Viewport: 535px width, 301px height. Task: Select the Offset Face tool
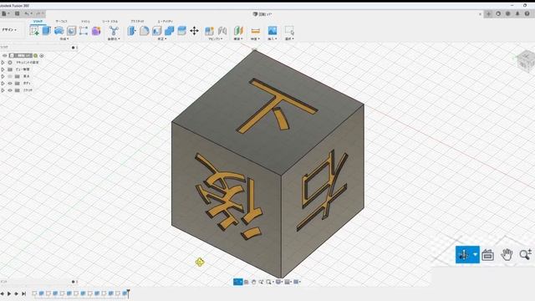(182, 31)
